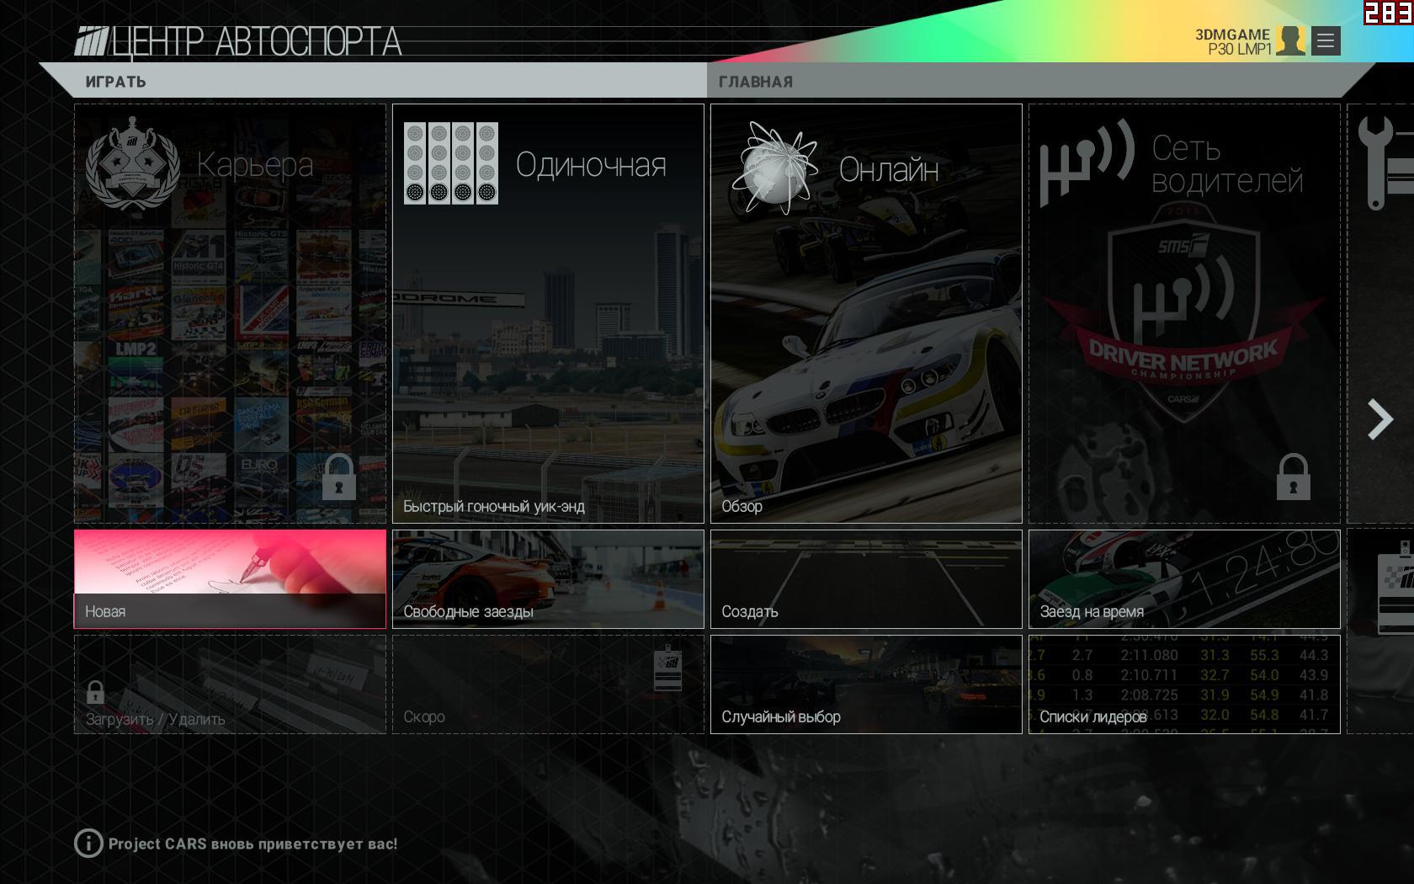The width and height of the screenshot is (1414, 884).
Task: Click the ЦЕНТР АВТОСПОРТА title
Action: coord(256,42)
